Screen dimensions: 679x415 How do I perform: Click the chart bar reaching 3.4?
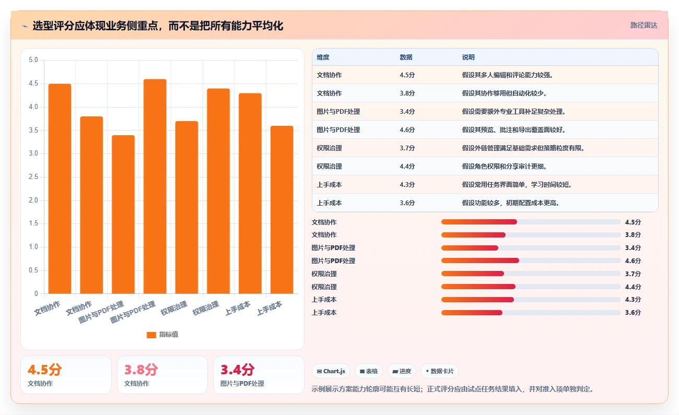123,215
